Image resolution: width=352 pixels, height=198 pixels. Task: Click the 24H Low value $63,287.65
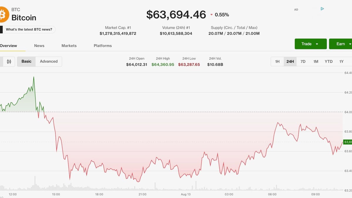189,65
